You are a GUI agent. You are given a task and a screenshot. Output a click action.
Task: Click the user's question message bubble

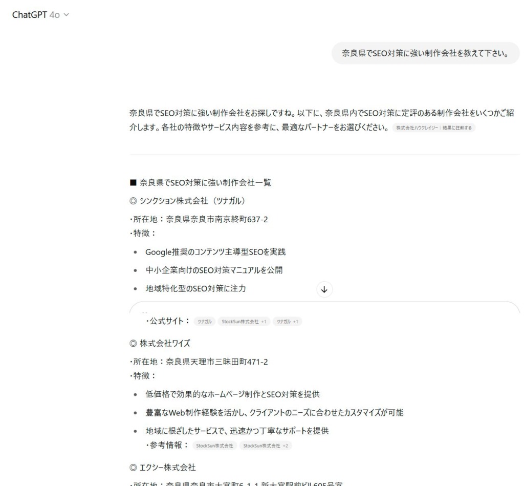pos(425,53)
